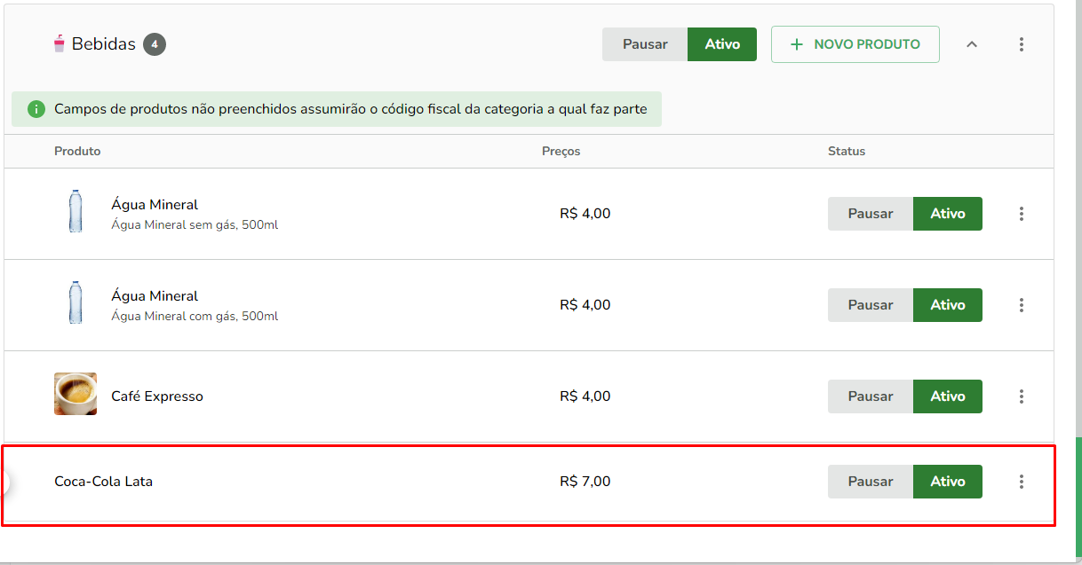The width and height of the screenshot is (1082, 565).
Task: Click the sparkling Água Mineral bottle image
Action: click(76, 302)
